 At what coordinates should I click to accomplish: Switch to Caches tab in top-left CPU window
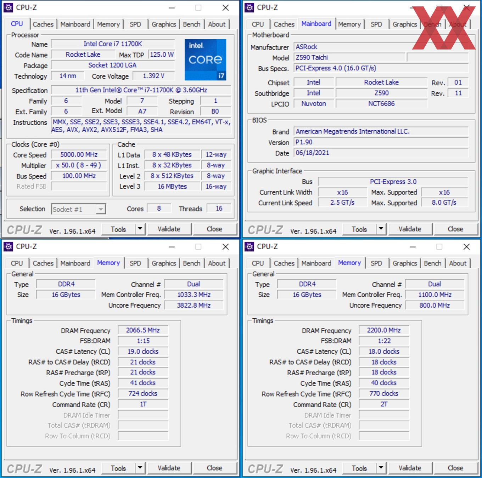point(43,24)
